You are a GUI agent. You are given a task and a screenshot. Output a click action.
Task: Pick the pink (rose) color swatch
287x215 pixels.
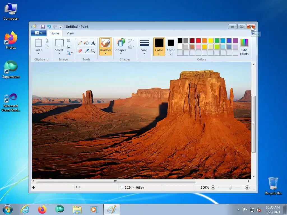click(198, 47)
